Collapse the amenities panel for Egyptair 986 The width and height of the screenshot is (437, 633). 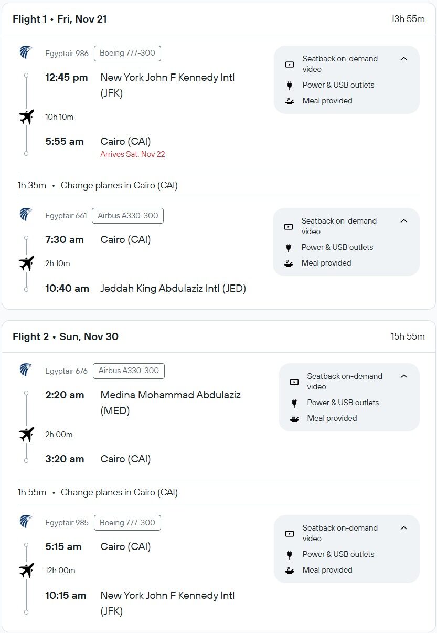pyautogui.click(x=404, y=59)
